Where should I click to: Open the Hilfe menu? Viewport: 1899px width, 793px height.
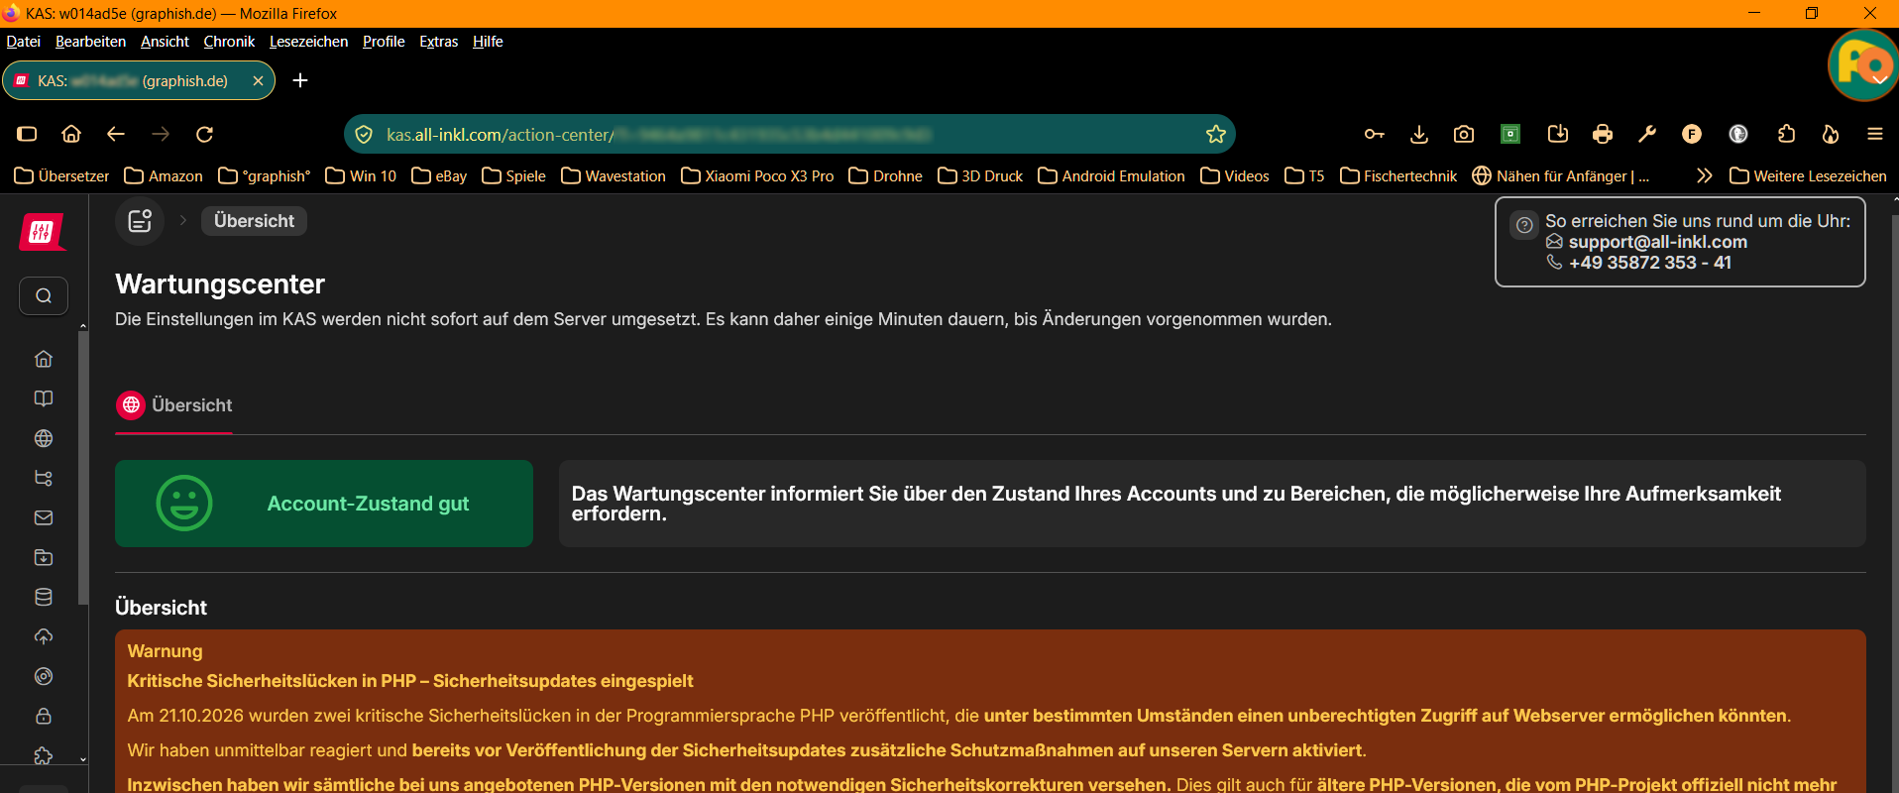(x=488, y=42)
